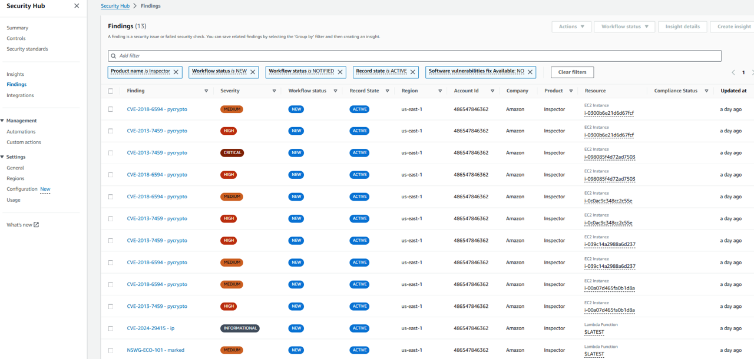Open Controls in the sidebar

pyautogui.click(x=16, y=38)
